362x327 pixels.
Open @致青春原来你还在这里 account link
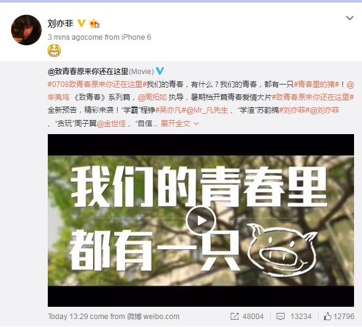click(x=88, y=72)
